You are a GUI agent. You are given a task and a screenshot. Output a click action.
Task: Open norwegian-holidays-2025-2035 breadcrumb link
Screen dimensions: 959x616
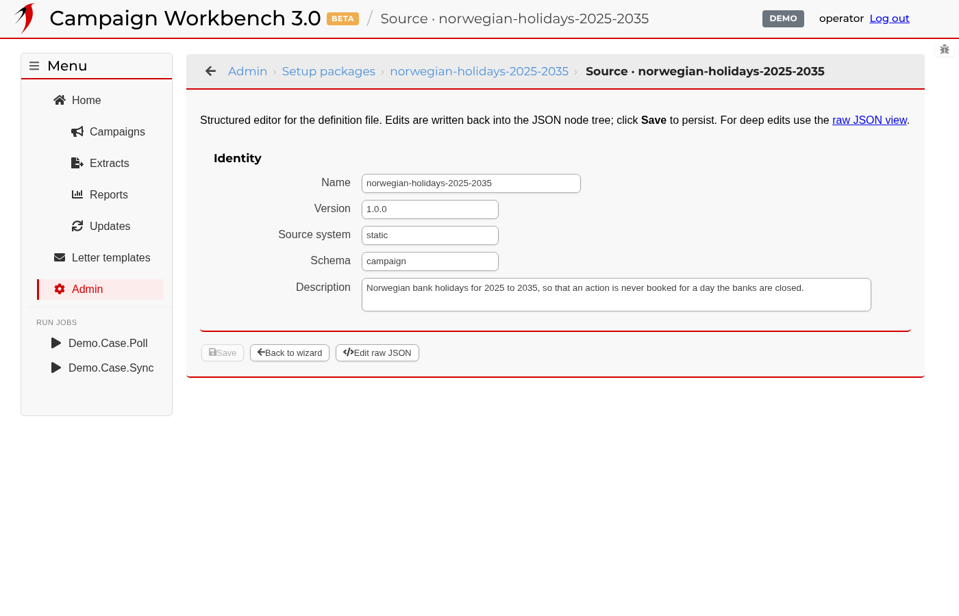(x=479, y=71)
